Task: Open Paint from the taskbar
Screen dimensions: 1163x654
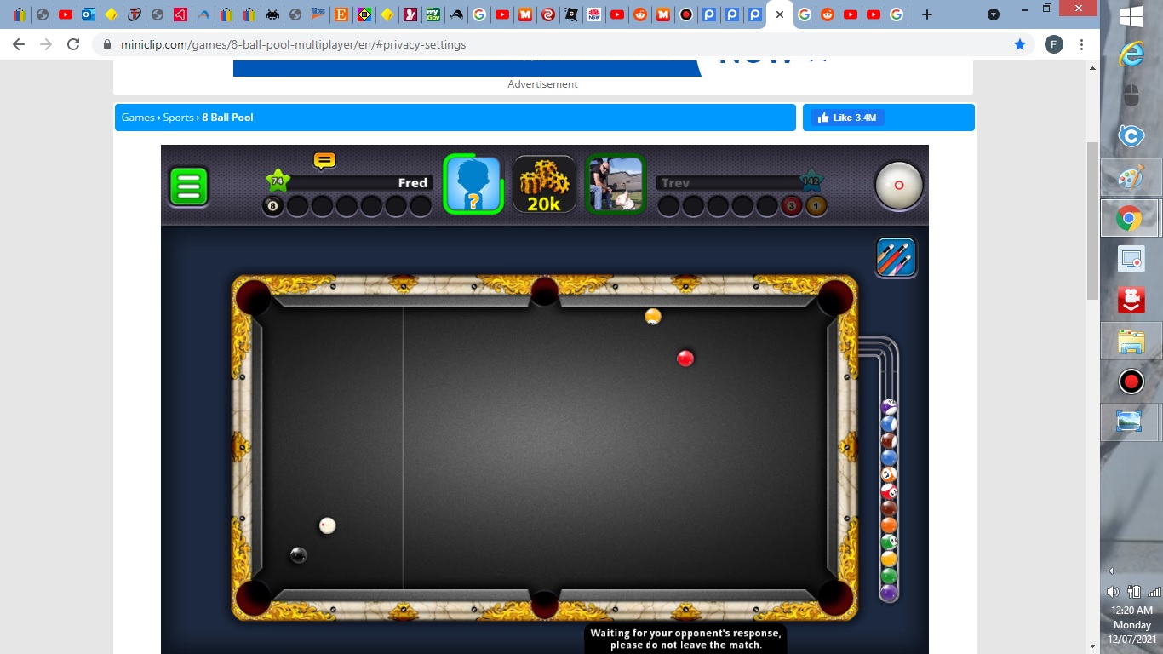Action: coord(1131,178)
